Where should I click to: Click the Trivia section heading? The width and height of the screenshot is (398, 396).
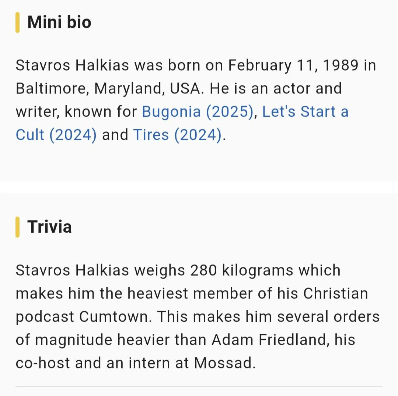[49, 227]
